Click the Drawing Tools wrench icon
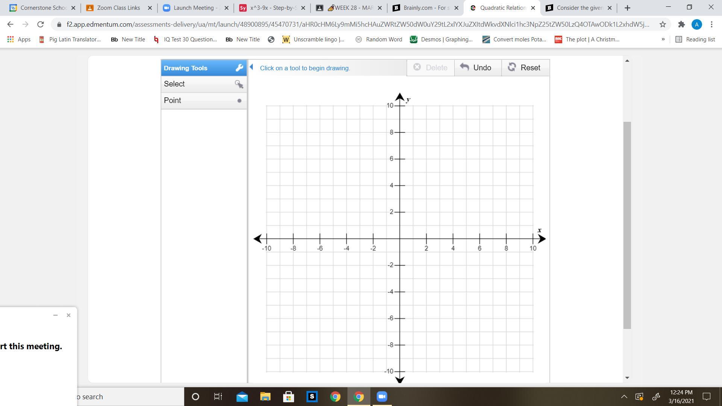The width and height of the screenshot is (722, 406). 239,68
